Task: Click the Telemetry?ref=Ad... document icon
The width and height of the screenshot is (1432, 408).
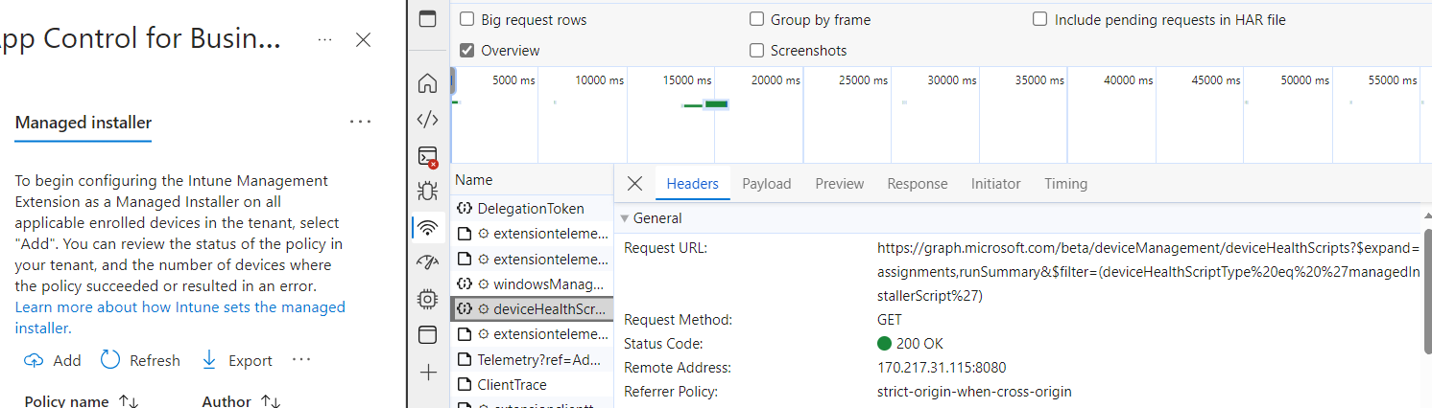Action: pyautogui.click(x=465, y=360)
